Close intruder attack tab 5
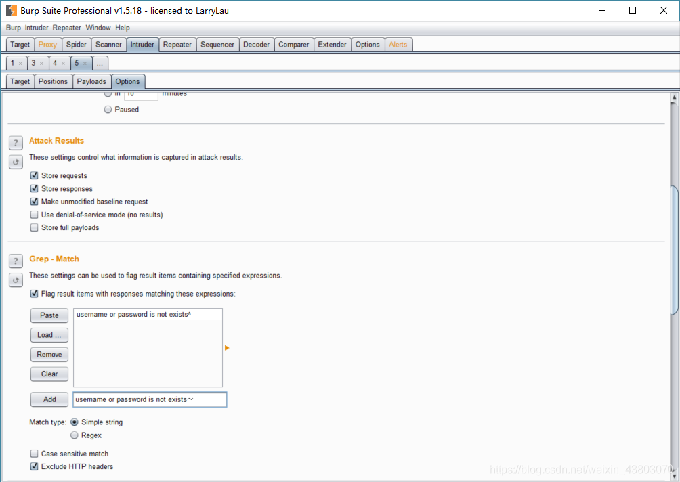The height and width of the screenshot is (482, 680). pyautogui.click(x=85, y=64)
